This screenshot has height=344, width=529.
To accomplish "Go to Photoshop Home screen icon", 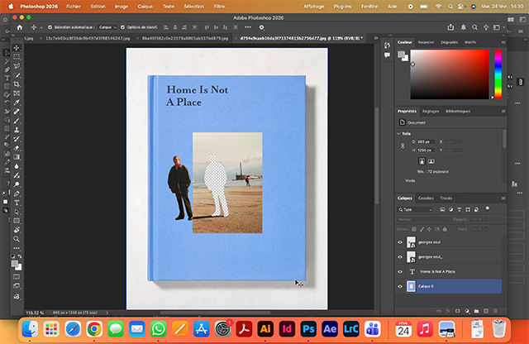I will pos(20,27).
